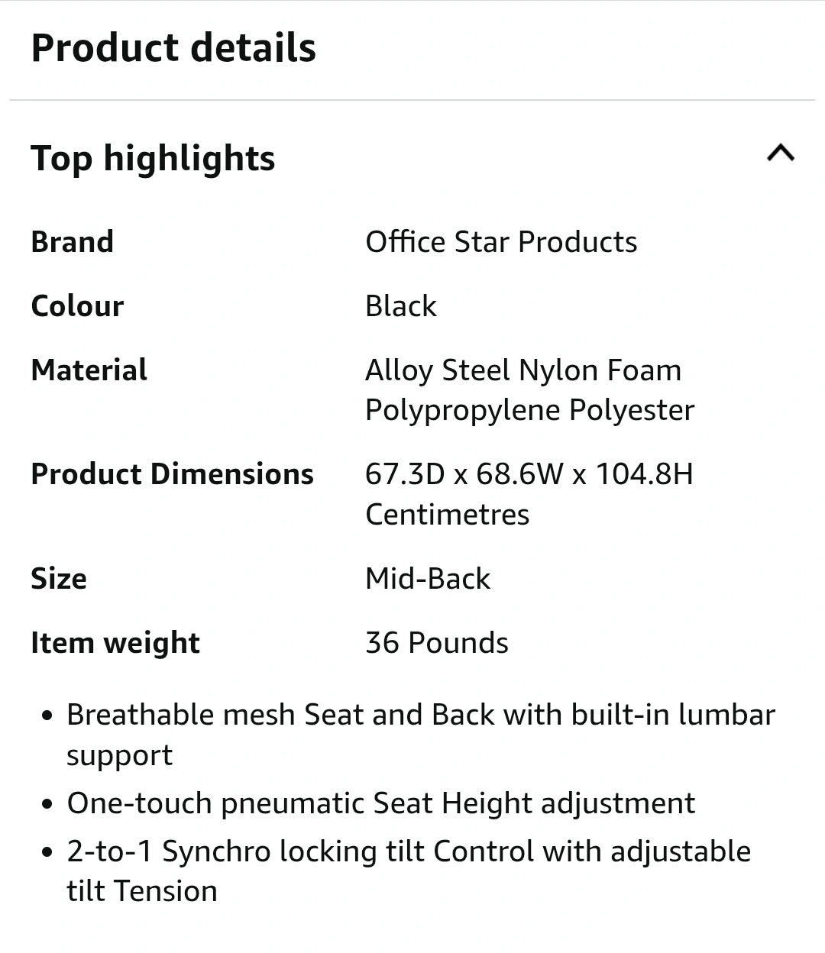Click Alloy Steel Nylon Foam material text
Image resolution: width=825 pixels, height=953 pixels.
click(x=523, y=370)
